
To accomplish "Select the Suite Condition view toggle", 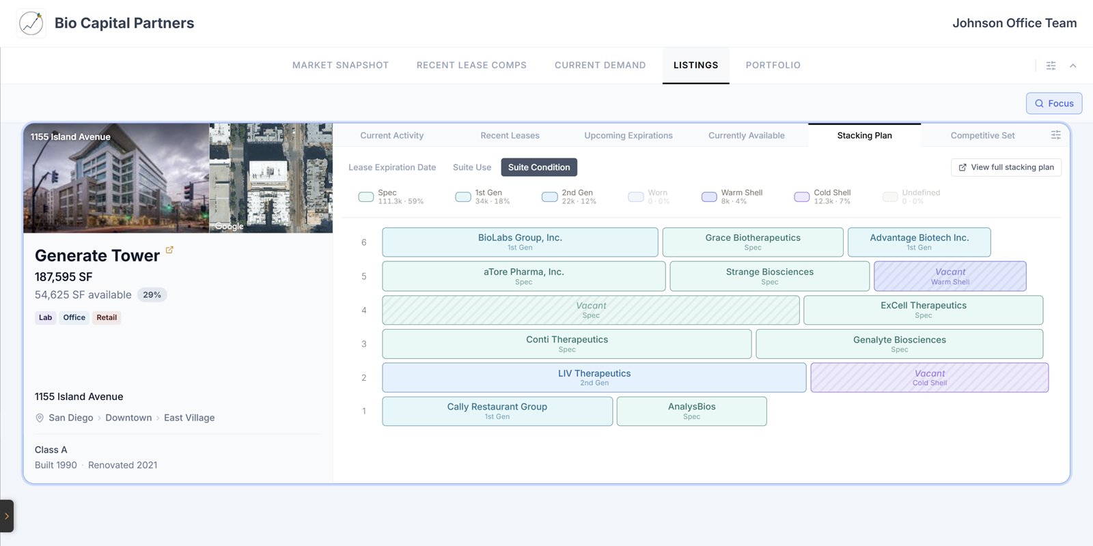I will 539,167.
